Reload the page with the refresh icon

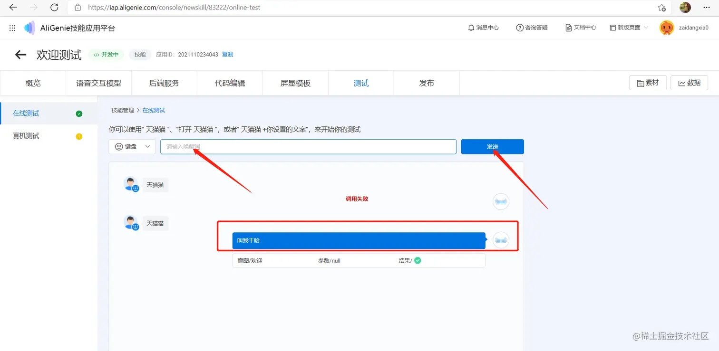[54, 8]
